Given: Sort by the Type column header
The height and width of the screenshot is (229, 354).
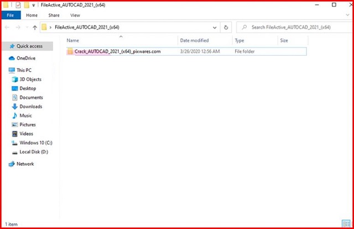Looking at the screenshot, I should click(240, 40).
